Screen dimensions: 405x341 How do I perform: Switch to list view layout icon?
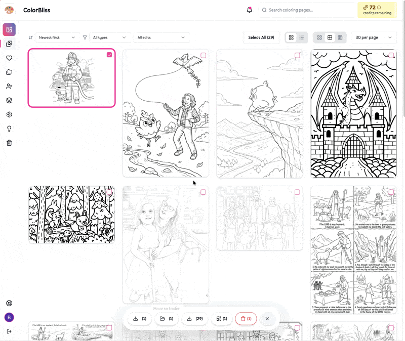click(x=302, y=37)
